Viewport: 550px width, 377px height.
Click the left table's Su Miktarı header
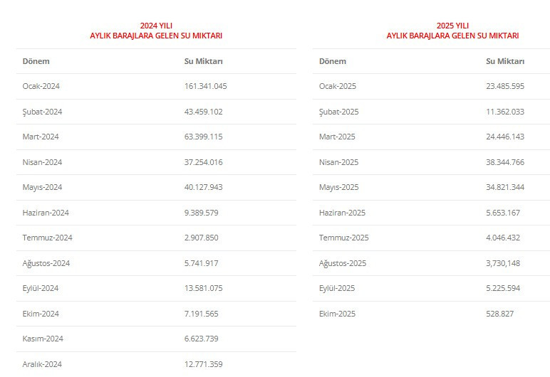point(203,61)
